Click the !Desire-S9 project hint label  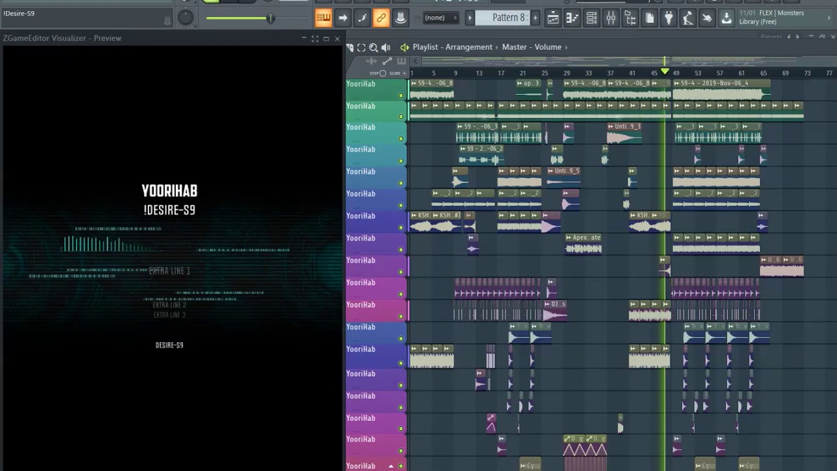[x=19, y=13]
